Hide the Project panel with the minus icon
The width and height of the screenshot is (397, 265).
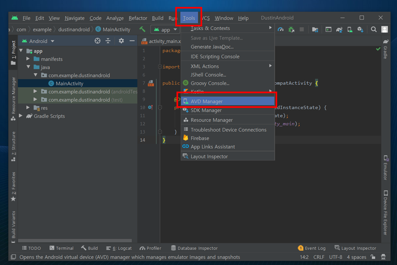[x=132, y=41]
